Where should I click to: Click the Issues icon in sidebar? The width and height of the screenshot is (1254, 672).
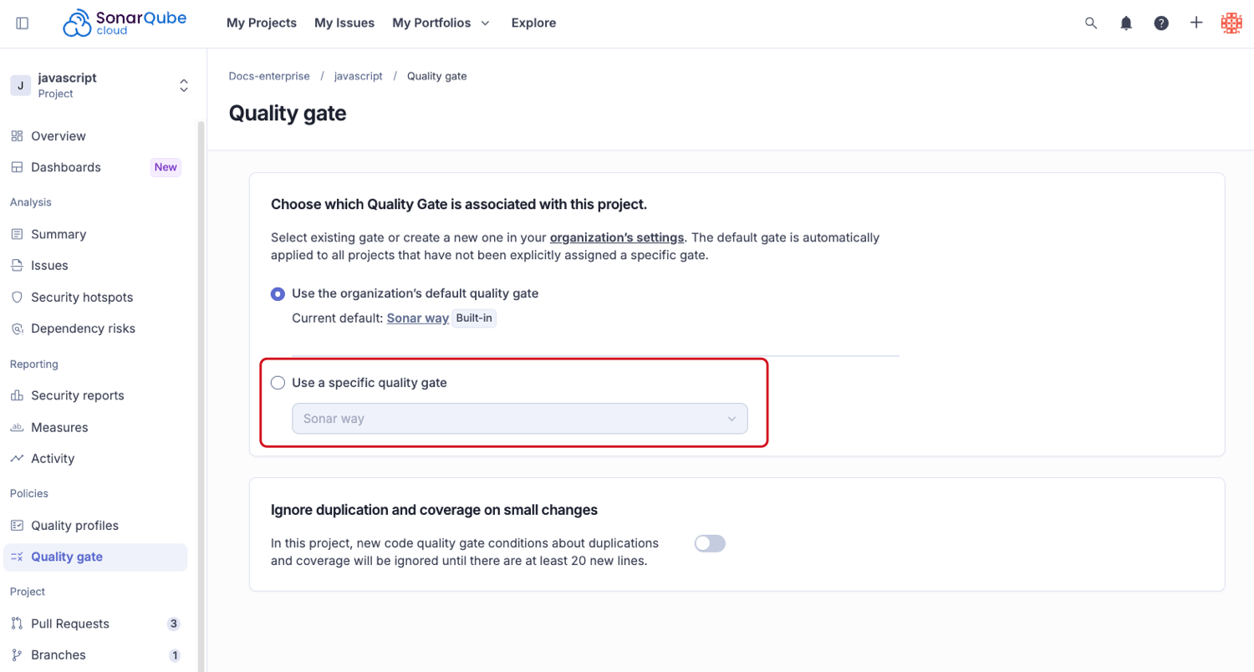pos(17,266)
